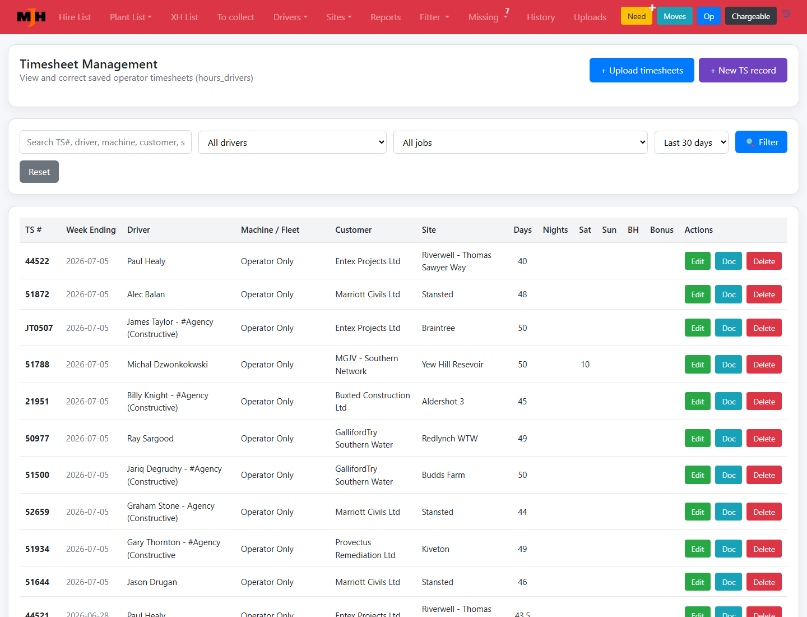Open Doc for timesheet 51872
This screenshot has height=617, width=807.
coord(729,294)
